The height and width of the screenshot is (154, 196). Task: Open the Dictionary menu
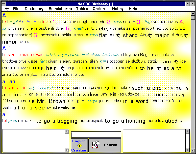(34, 9)
